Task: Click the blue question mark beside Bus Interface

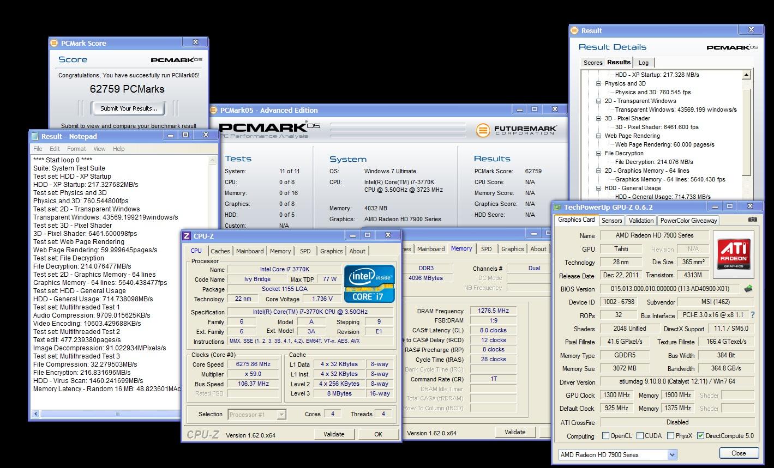Action: click(753, 315)
